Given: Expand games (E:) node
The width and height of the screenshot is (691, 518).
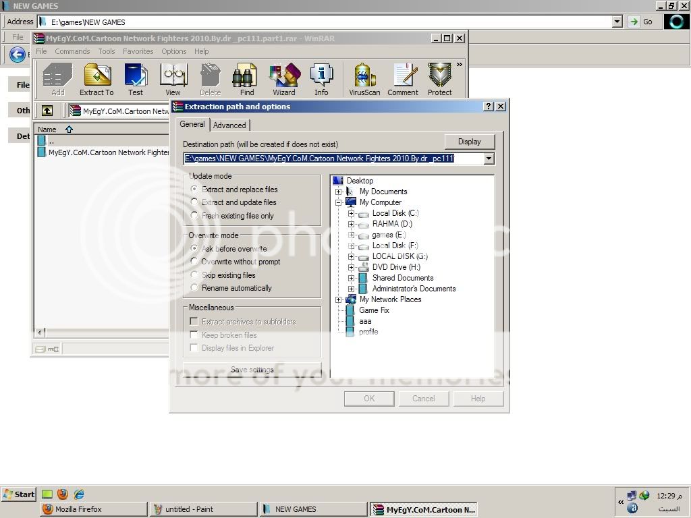Looking at the screenshot, I should point(351,235).
